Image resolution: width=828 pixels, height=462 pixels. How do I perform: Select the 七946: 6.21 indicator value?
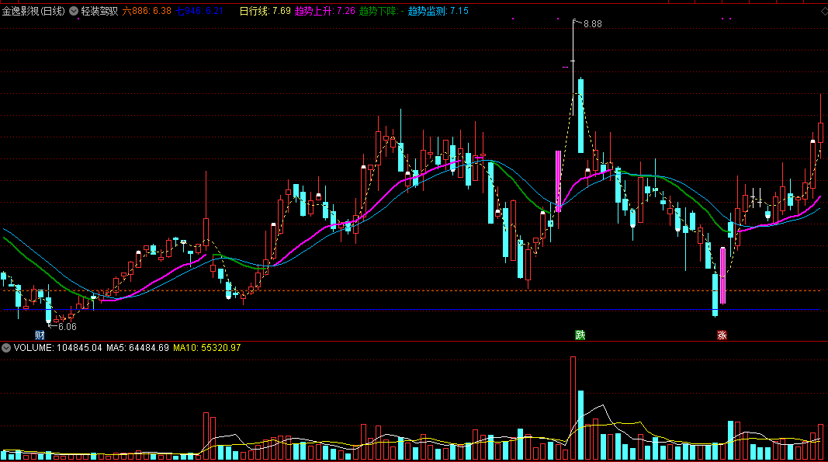[199, 11]
